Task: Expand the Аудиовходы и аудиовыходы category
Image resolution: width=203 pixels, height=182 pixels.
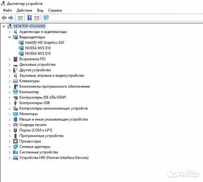Action: 10,32
